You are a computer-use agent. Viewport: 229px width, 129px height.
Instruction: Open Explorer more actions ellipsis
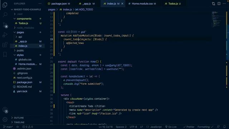point(40,4)
